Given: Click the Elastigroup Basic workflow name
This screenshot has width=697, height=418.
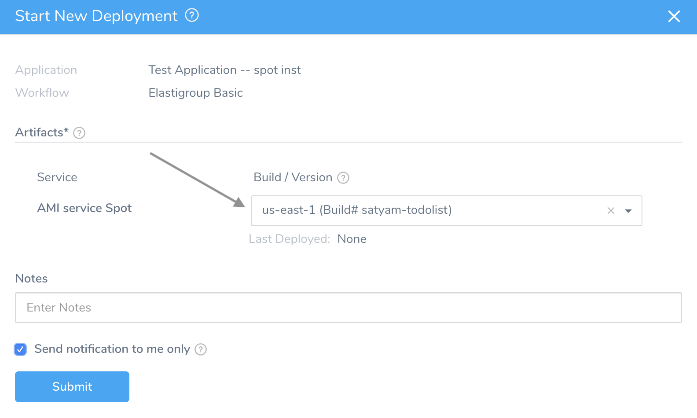Looking at the screenshot, I should [x=196, y=93].
